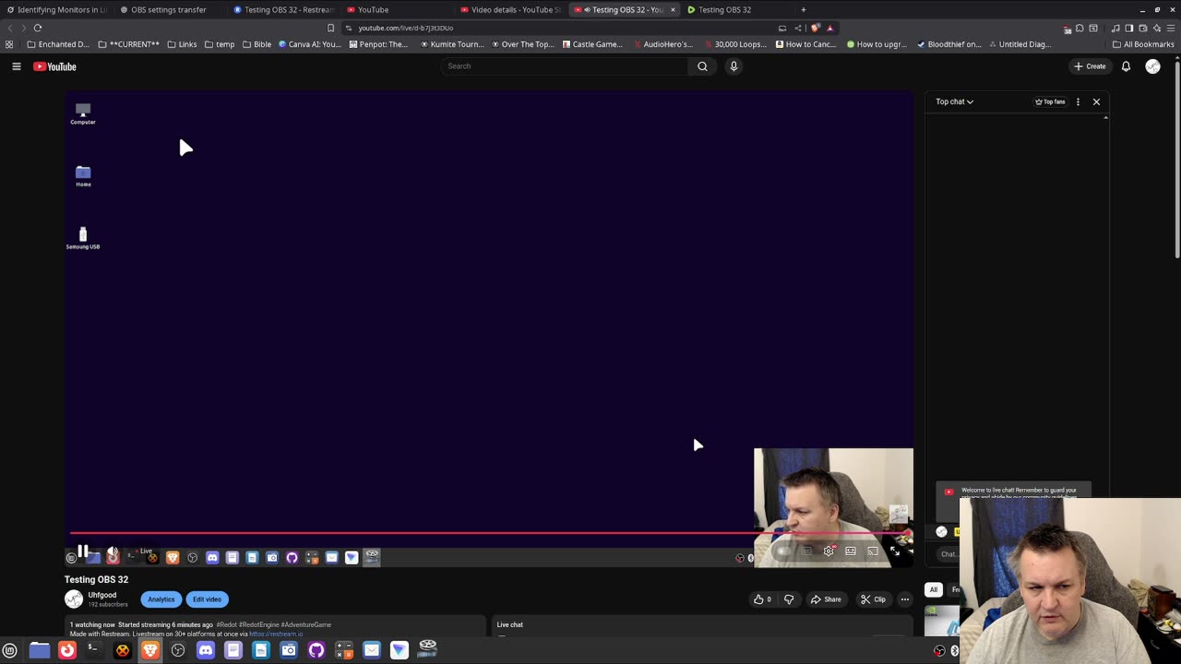Viewport: 1181px width, 664px height.
Task: Open YouTube notifications bell
Action: pyautogui.click(x=1126, y=66)
